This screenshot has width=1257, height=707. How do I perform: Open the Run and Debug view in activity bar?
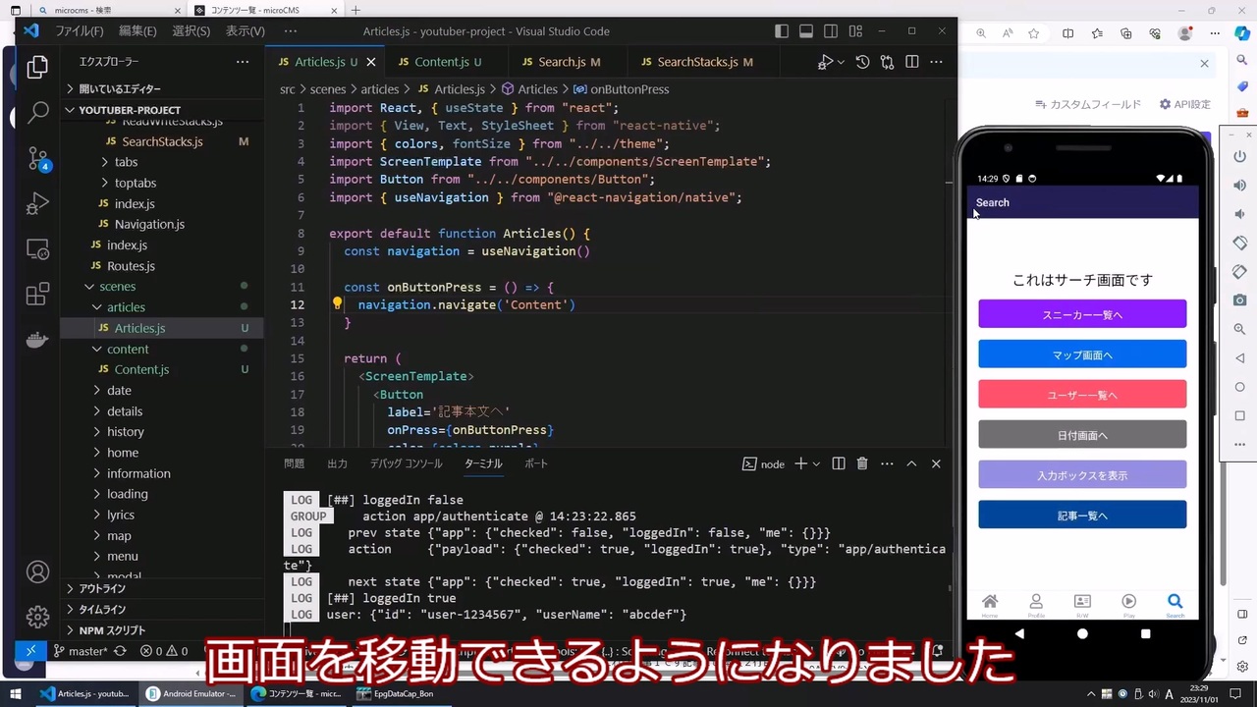(37, 203)
